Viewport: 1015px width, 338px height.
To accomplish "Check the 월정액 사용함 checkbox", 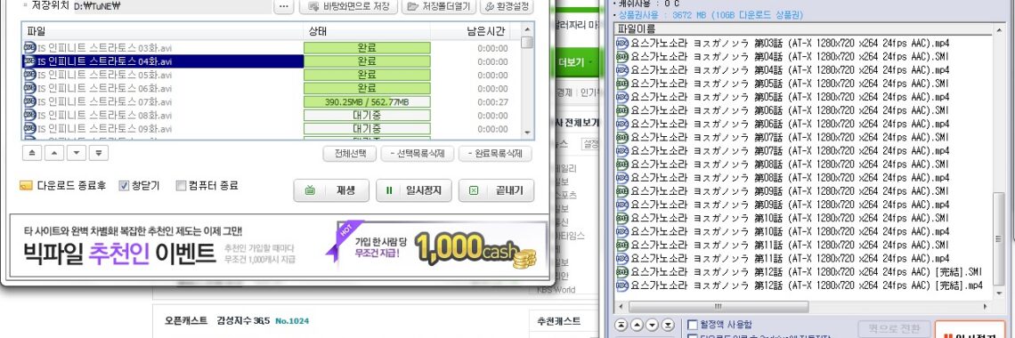I will (693, 325).
